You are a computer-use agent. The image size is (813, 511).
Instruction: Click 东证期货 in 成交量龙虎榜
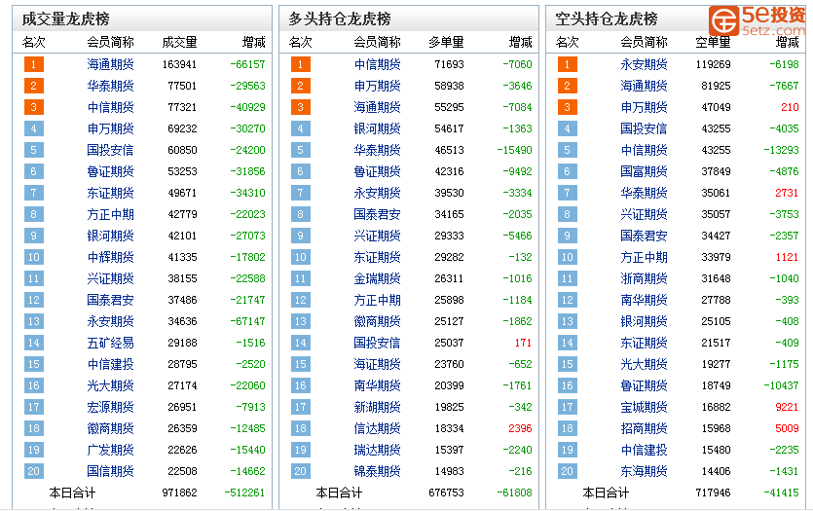click(x=110, y=193)
